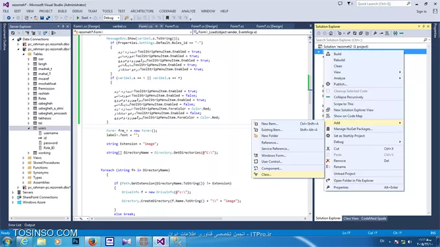Click the Home icon in Solution Explorer
Image resolution: width=440 pixels, height=247 pixels.
click(x=331, y=33)
